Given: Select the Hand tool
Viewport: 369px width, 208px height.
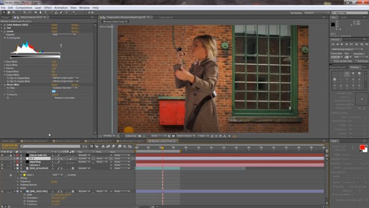Looking at the screenshot, I should click(9, 13).
